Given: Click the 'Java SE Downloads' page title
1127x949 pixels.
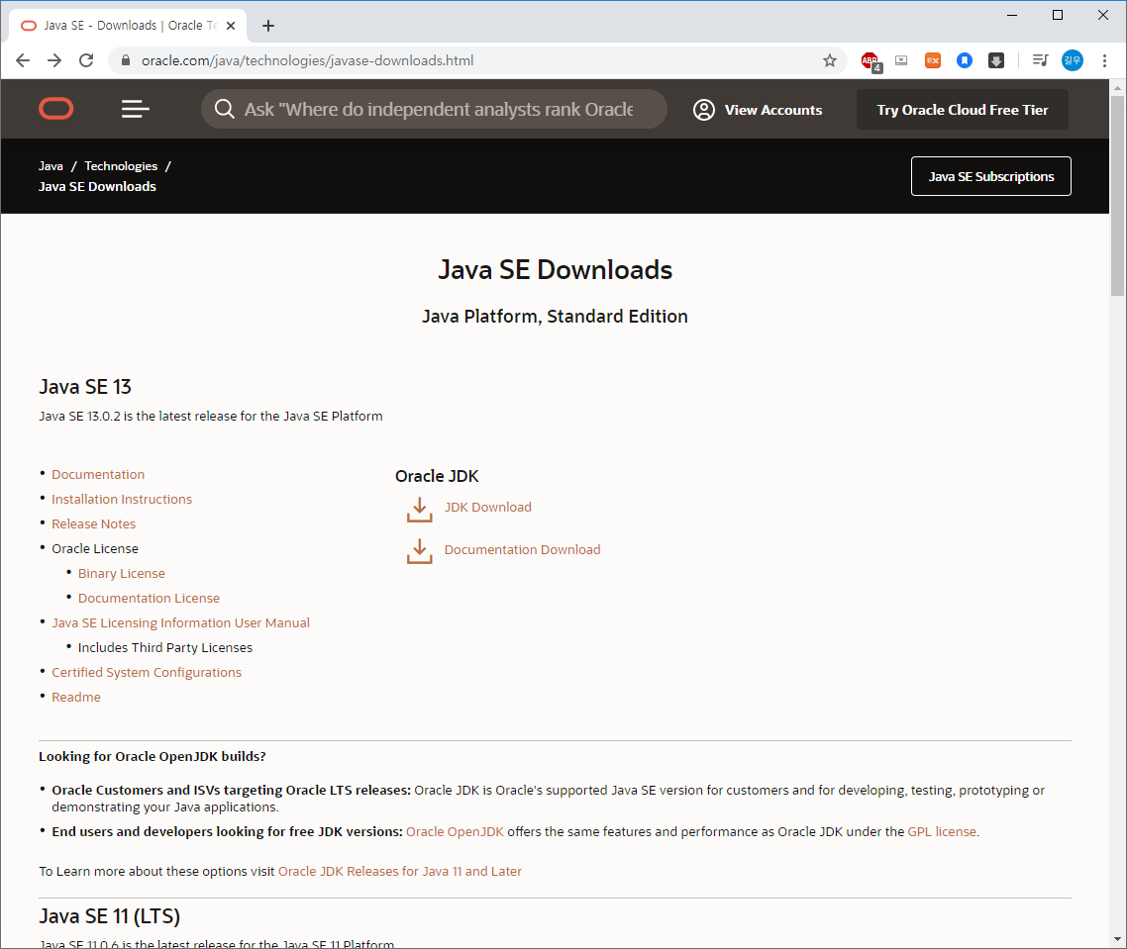Looking at the screenshot, I should 555,270.
